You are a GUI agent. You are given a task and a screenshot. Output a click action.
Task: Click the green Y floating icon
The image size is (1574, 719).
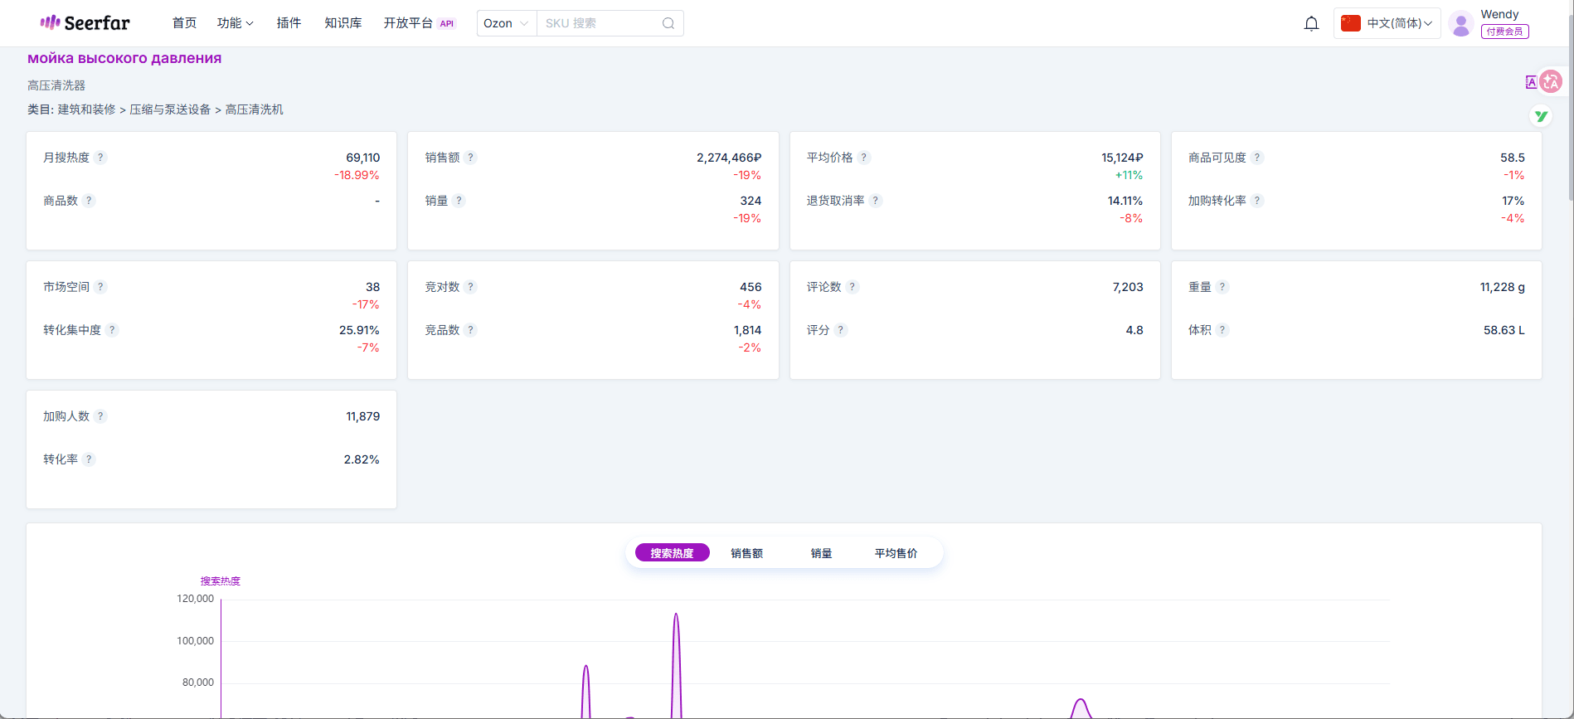1541,116
